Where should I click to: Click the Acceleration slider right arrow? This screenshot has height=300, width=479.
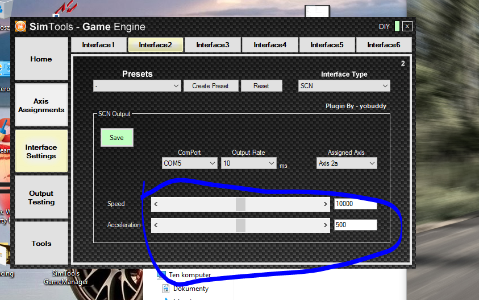(326, 225)
